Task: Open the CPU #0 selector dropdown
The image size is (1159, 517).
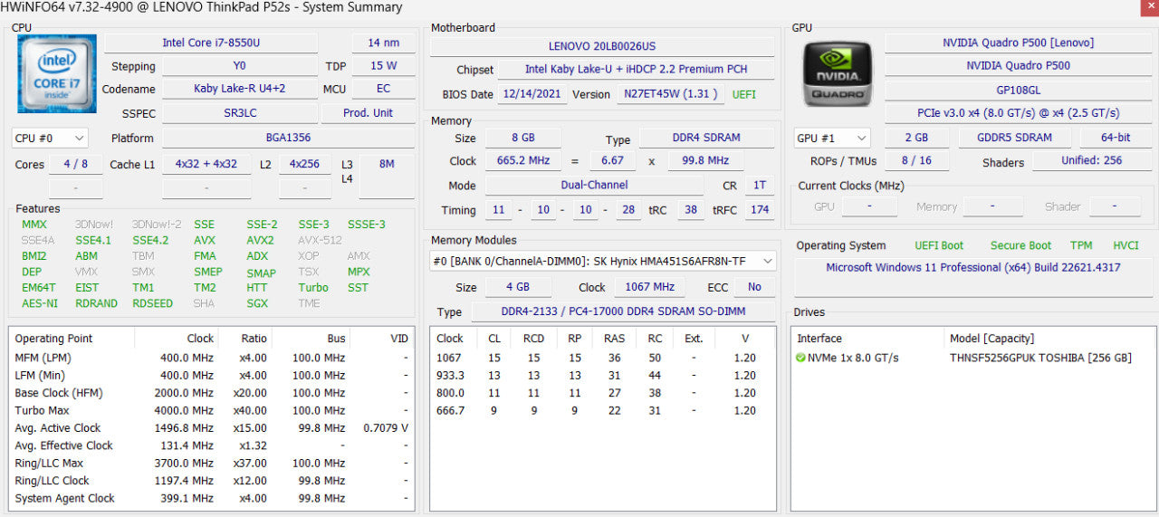Action: [50, 139]
